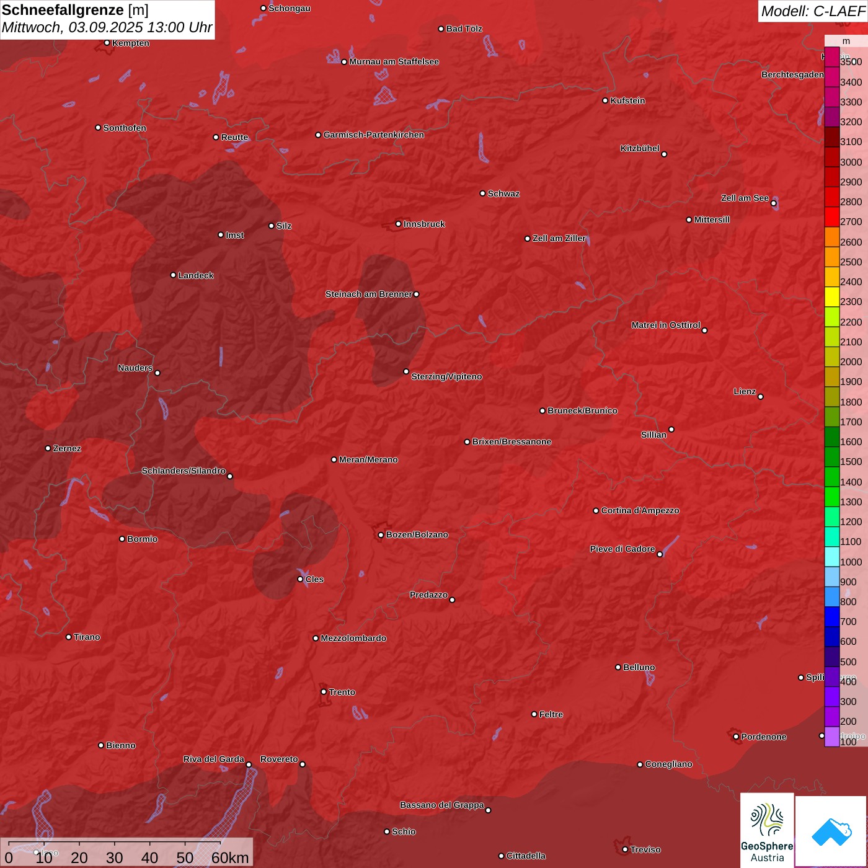Click the 'Nauders' label
The width and height of the screenshot is (868, 868).
coord(135,368)
